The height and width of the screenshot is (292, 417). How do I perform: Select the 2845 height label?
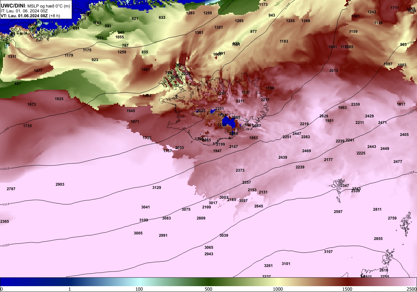coord(259,206)
